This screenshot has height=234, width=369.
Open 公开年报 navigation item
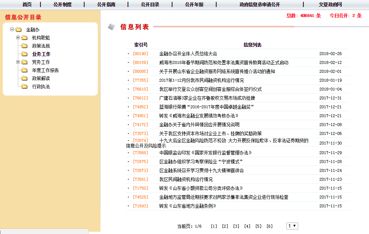click(x=194, y=4)
